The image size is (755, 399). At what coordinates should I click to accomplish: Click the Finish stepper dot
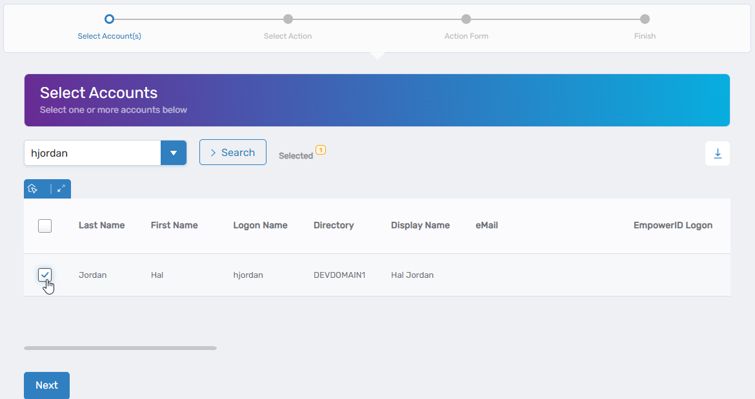coord(644,19)
